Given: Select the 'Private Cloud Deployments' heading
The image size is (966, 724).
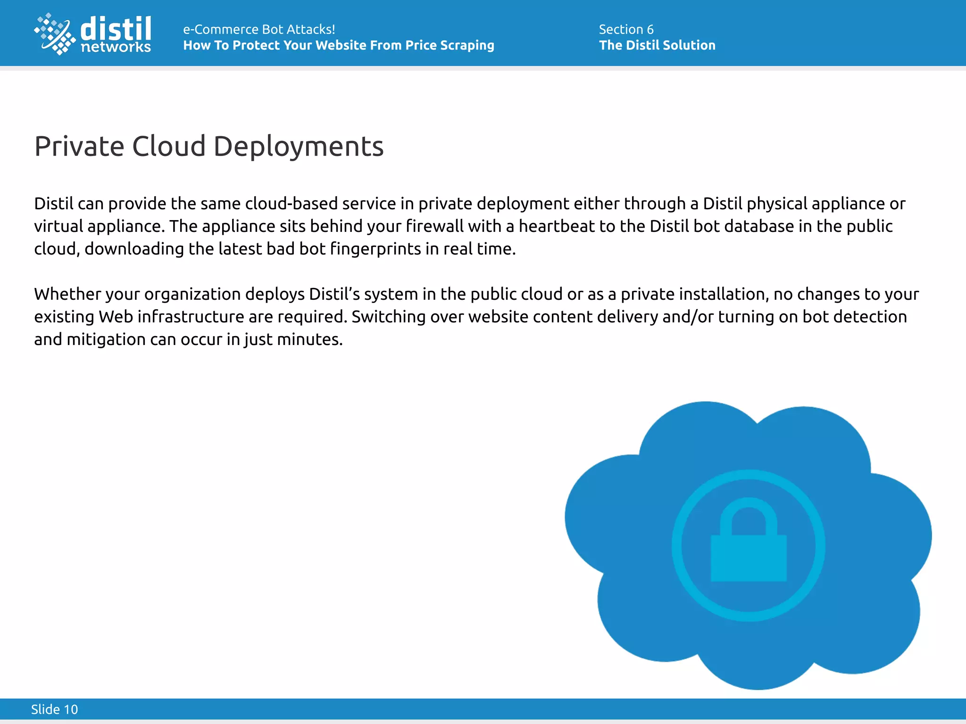Looking at the screenshot, I should point(209,147).
